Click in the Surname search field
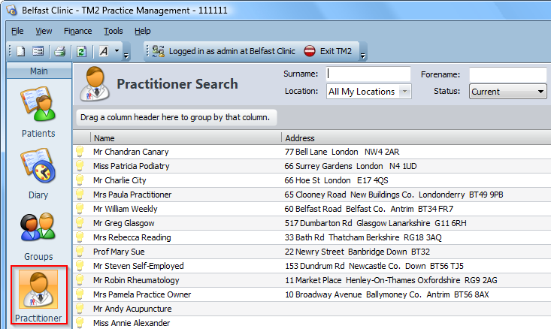The image size is (551, 329). [368, 74]
